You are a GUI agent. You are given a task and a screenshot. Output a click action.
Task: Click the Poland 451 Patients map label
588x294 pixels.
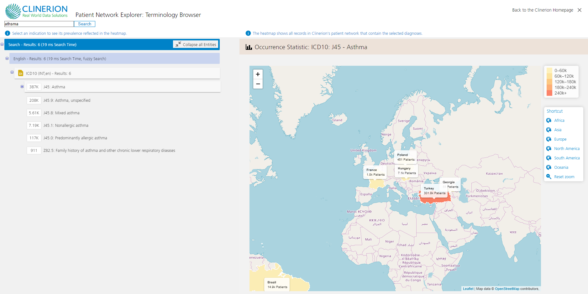406,157
